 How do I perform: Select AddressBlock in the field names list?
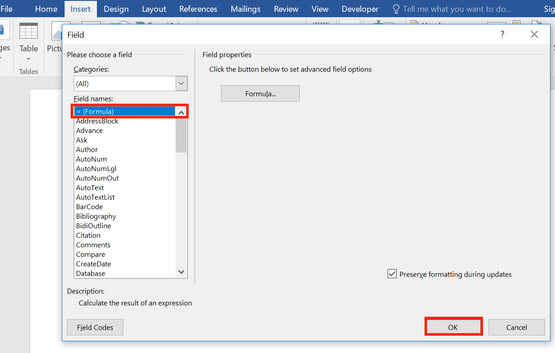pyautogui.click(x=97, y=121)
